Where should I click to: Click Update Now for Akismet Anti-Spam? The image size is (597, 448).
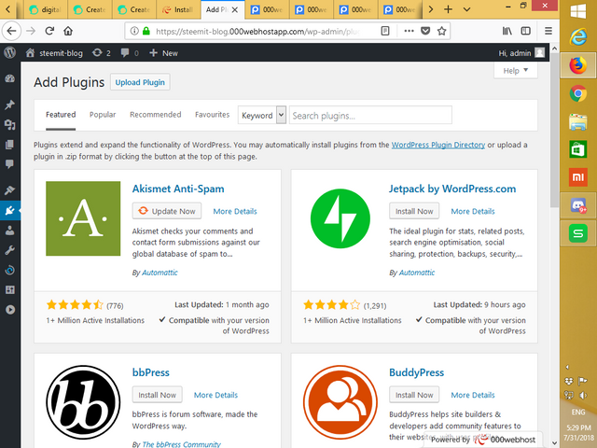pos(167,211)
